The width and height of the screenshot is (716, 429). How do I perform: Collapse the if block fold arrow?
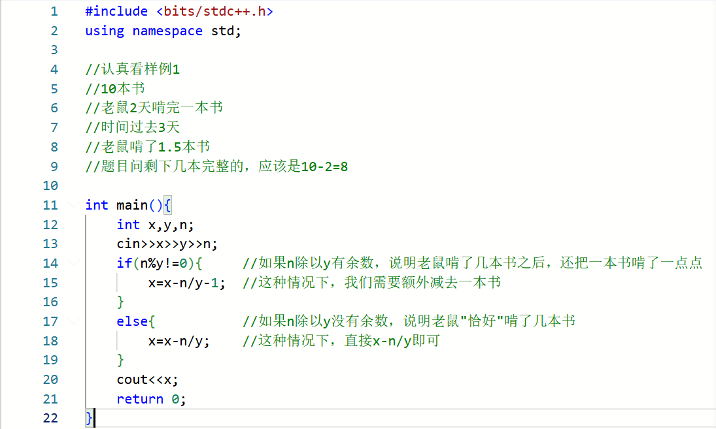click(73, 263)
